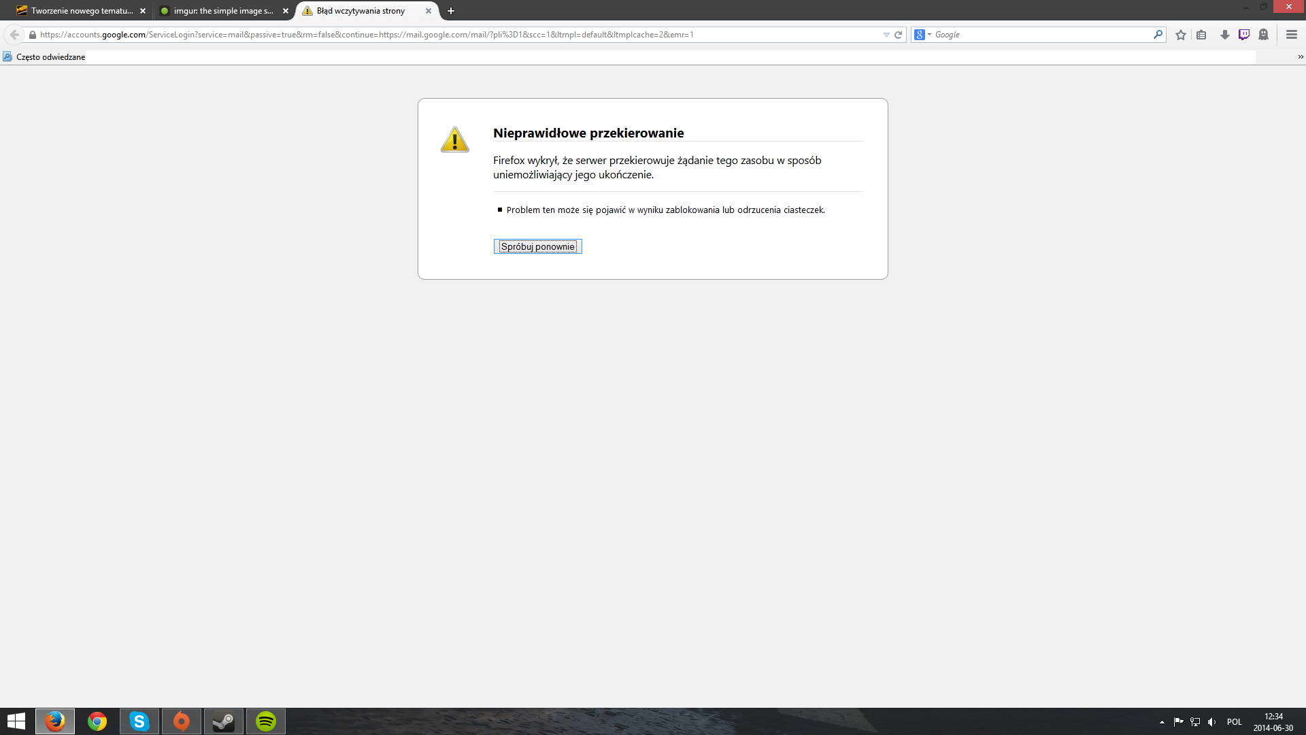Viewport: 1306px width, 735px height.
Task: Click the Firefox back arrow button
Action: pos(14,35)
